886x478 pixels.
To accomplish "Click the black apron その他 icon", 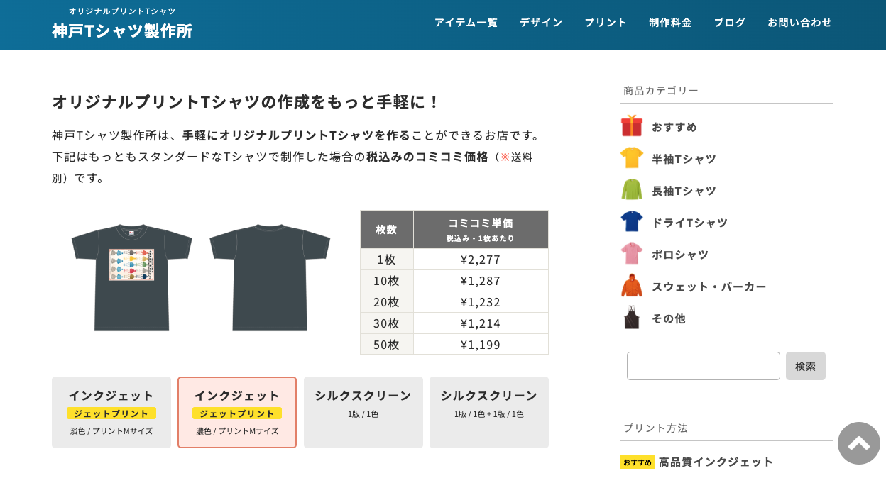I will [x=631, y=318].
